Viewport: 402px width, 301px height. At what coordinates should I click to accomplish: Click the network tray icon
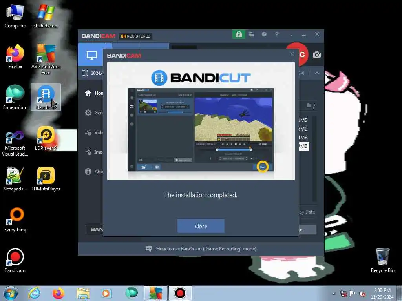[x=344, y=294]
